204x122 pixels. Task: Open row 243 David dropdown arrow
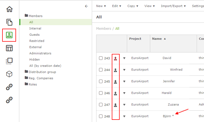tap(124, 58)
